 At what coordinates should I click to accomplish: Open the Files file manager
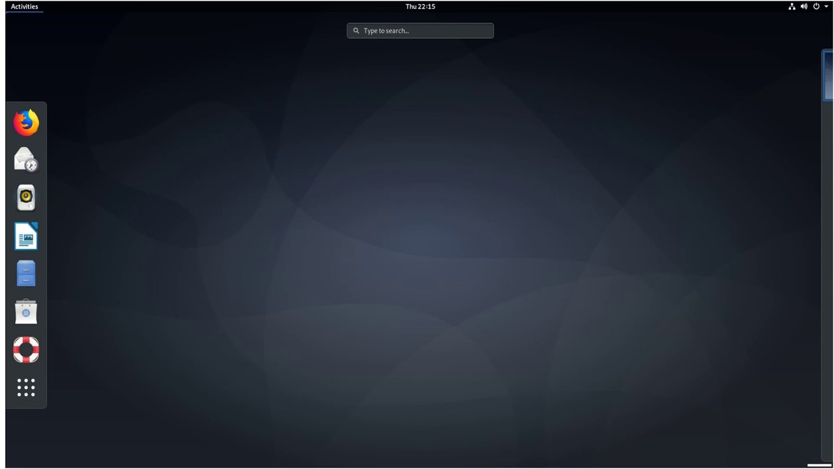pyautogui.click(x=26, y=274)
